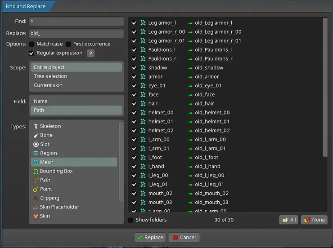This screenshot has width=333, height=248.
Task: Uncheck the Leg armor_r_00 result
Action: (134, 32)
